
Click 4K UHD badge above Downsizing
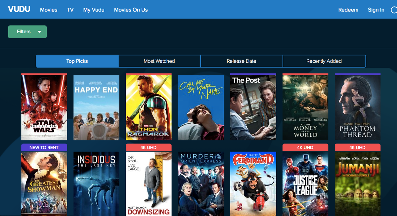point(149,148)
